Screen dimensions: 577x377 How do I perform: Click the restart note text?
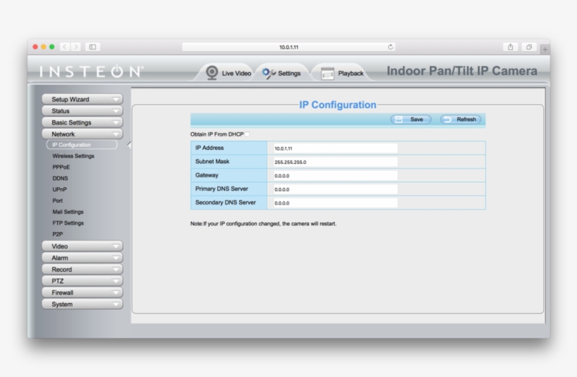pos(263,224)
